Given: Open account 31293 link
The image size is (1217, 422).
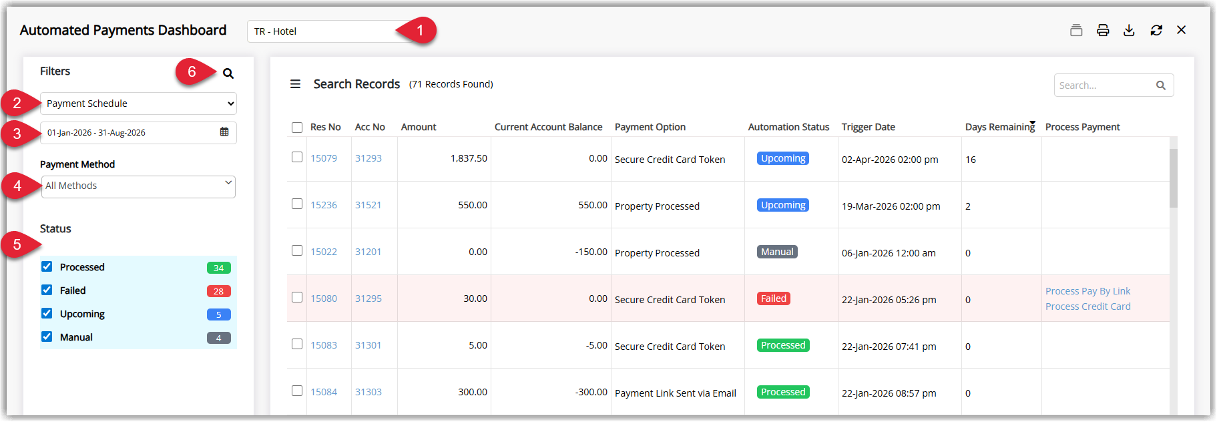Looking at the screenshot, I should point(369,158).
